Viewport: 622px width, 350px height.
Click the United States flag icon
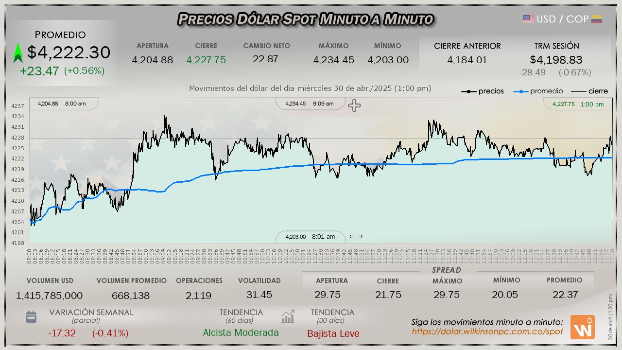point(528,19)
